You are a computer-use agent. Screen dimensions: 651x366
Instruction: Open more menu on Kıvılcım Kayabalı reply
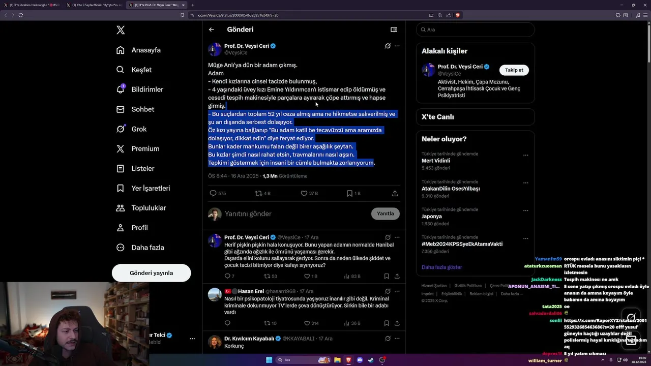(397, 338)
